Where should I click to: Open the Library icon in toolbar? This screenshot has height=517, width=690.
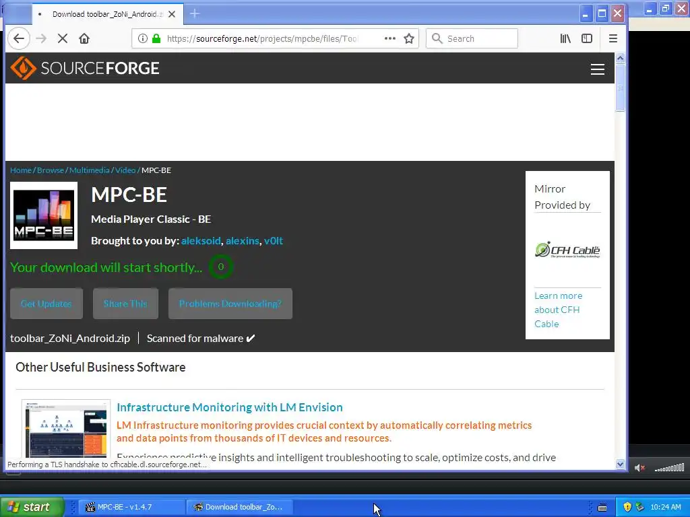pyautogui.click(x=565, y=38)
